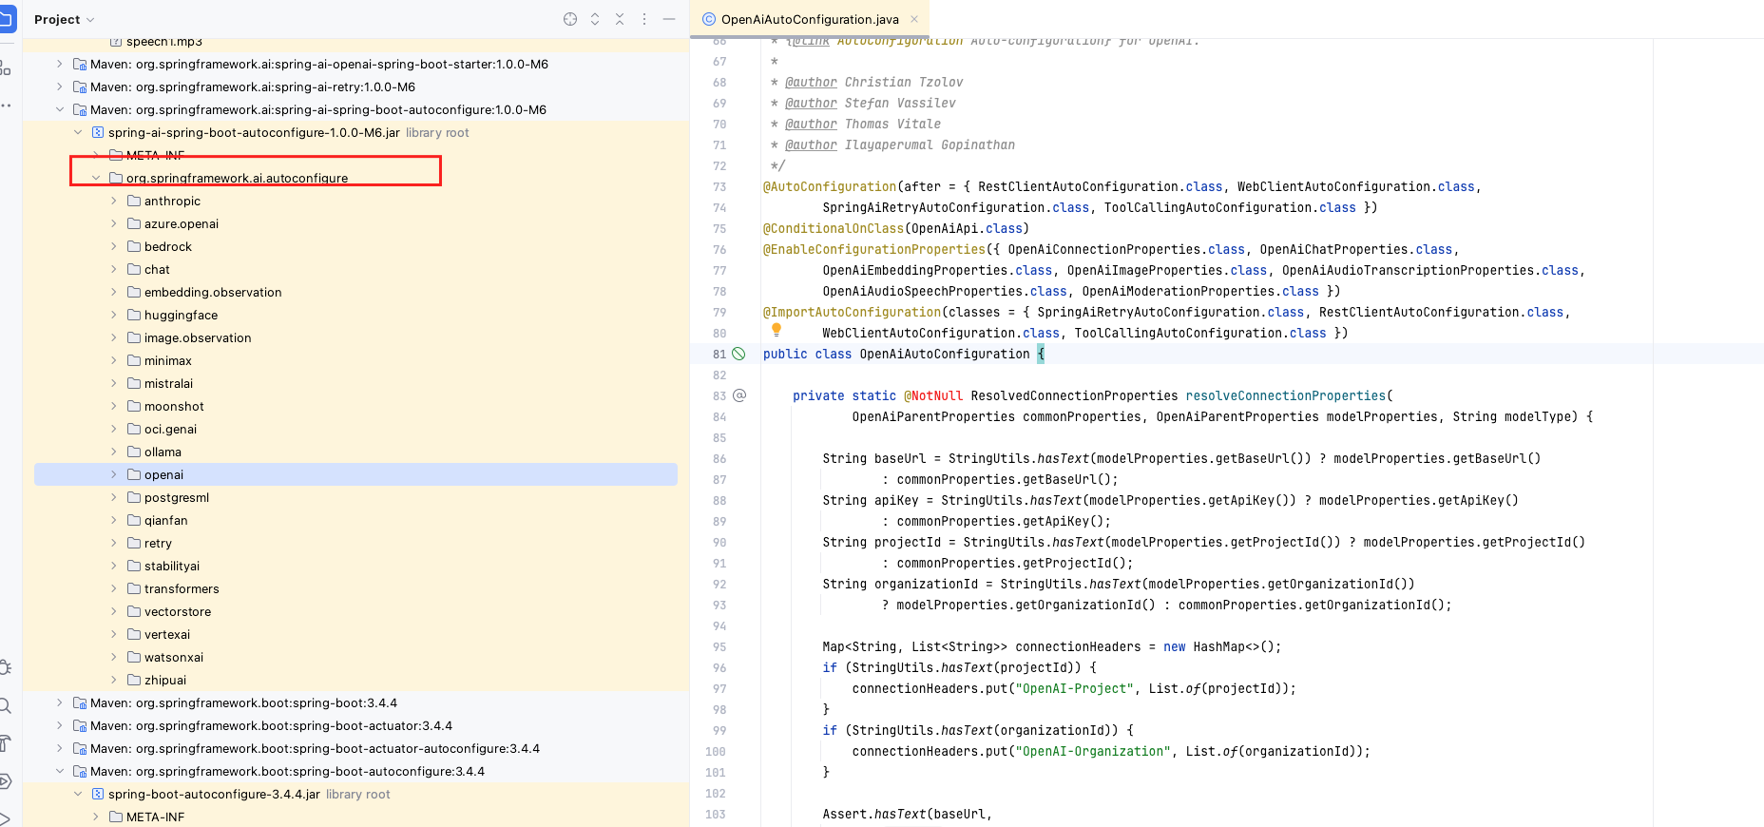Viewport: 1764px width, 827px height.
Task: Click the @author tag for Christian Tzolov
Action: point(811,83)
